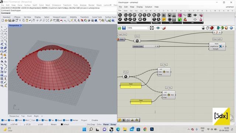Click the black arrow Relay icon in Util
Viewport: 236px width, 133px height.
195,15
